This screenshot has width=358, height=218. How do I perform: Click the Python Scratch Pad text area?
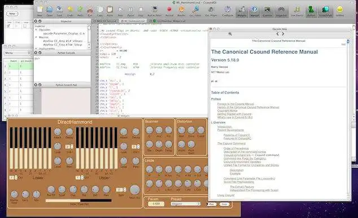(x=66, y=101)
